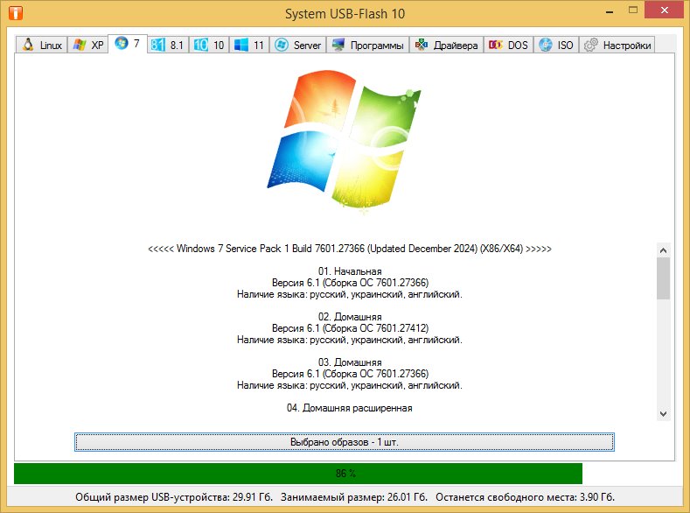Click the large Windows 7 logo

point(345,141)
